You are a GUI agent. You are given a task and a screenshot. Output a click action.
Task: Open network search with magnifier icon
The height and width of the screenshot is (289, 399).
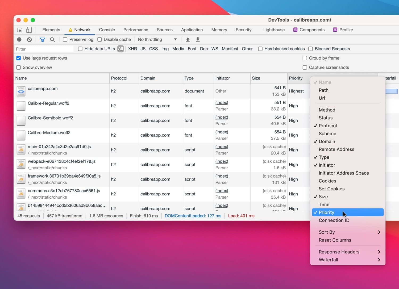(x=52, y=40)
